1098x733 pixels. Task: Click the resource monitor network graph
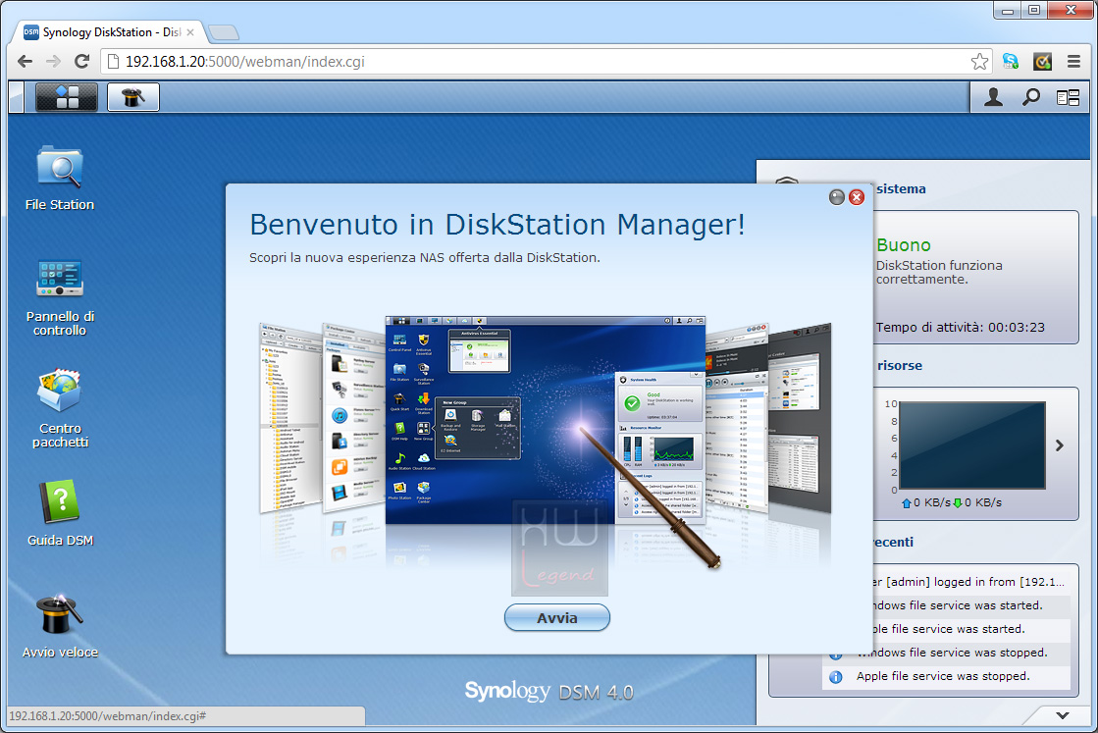(x=972, y=445)
